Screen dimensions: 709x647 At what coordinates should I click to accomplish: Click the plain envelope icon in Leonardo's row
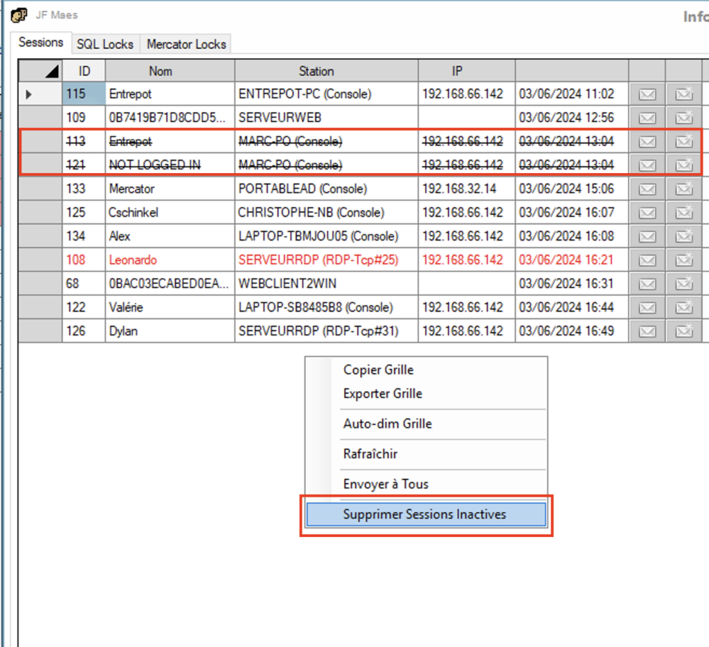click(x=647, y=260)
